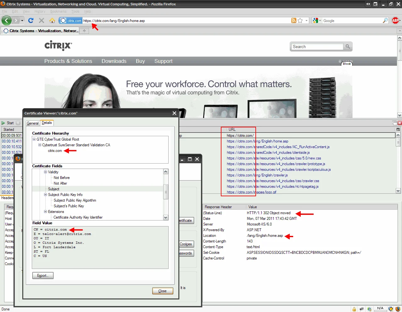Open the Adblock Plus ABP icon
Screen dimensions: 402x312
(395, 21)
